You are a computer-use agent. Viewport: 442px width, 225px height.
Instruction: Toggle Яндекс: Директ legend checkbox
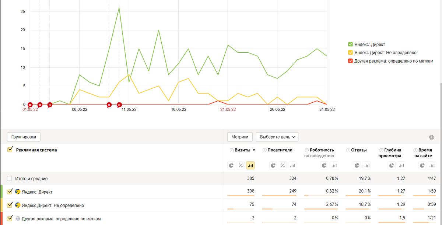(350, 45)
